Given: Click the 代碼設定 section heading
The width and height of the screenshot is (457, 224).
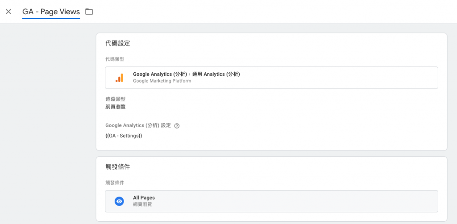Looking at the screenshot, I should coord(118,44).
